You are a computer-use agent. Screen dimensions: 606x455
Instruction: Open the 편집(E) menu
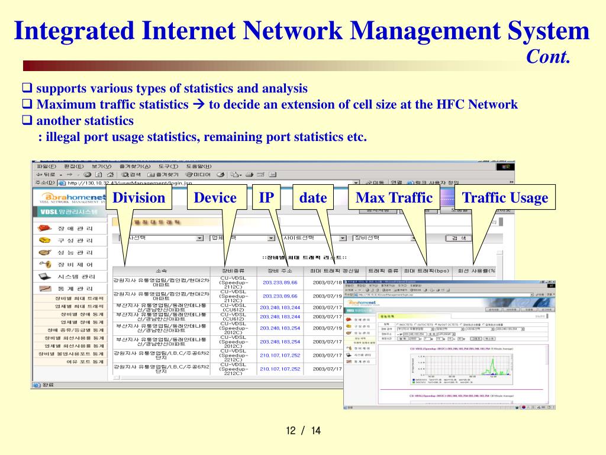(74, 166)
